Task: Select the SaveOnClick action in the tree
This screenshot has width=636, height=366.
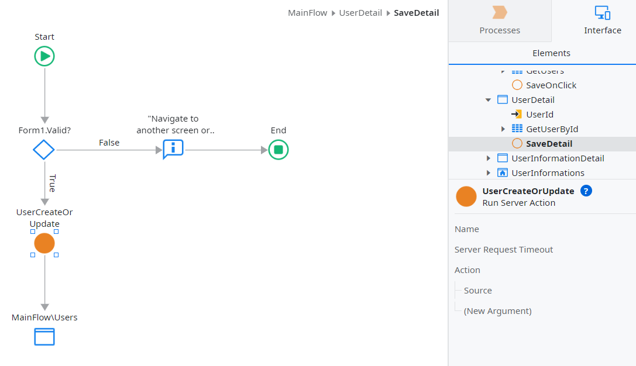Action: click(x=549, y=85)
